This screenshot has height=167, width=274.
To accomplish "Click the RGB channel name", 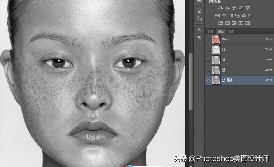I will click(x=225, y=39).
